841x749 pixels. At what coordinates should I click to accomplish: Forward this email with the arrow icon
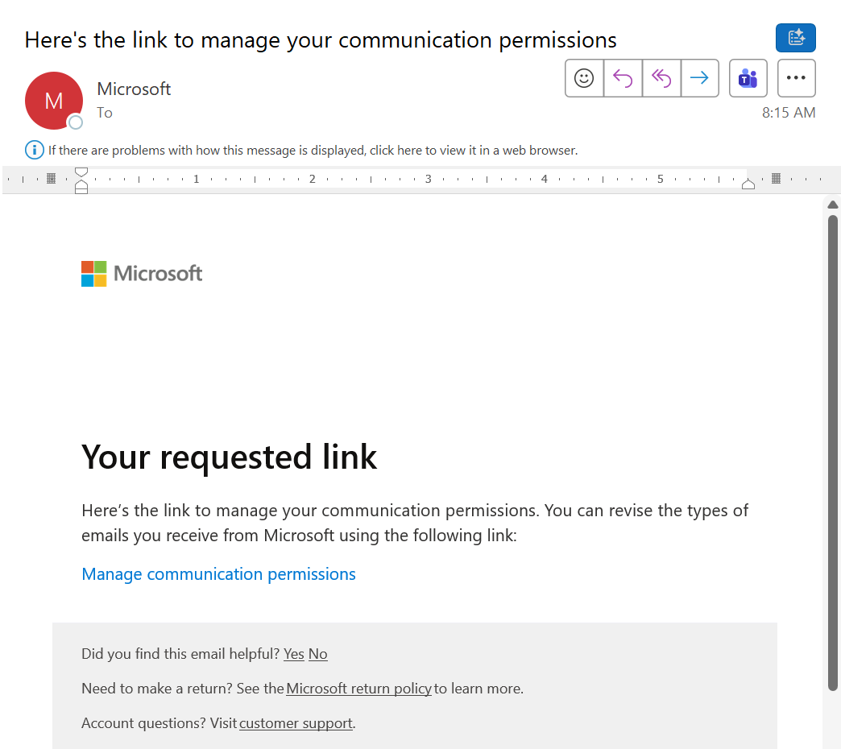coord(699,78)
